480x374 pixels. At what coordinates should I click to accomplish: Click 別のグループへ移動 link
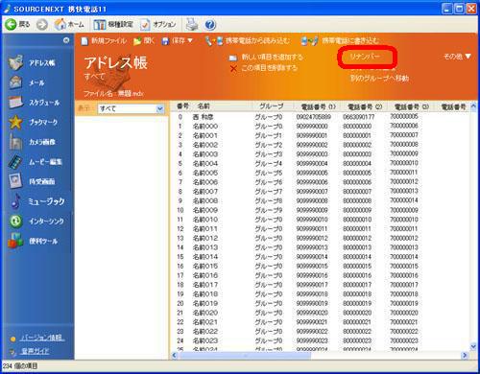click(x=379, y=78)
